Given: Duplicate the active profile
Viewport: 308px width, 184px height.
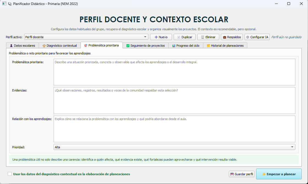Looking at the screenshot, I should (x=185, y=37).
